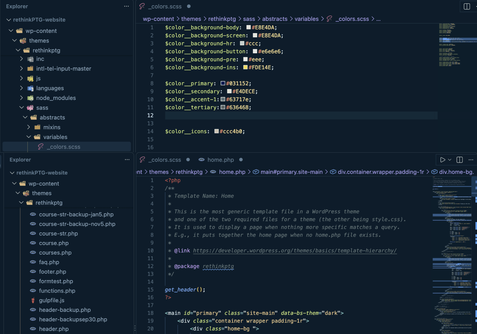Click the PHP icon beside header-backup.php
477x334 pixels.
click(x=33, y=310)
